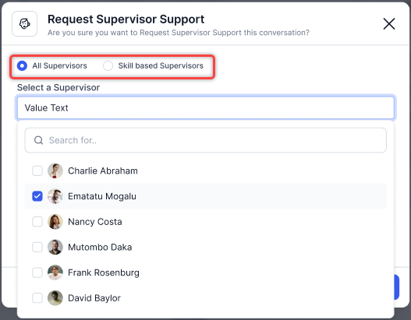Mark the Frank Rosenburg checkbox

pos(37,273)
